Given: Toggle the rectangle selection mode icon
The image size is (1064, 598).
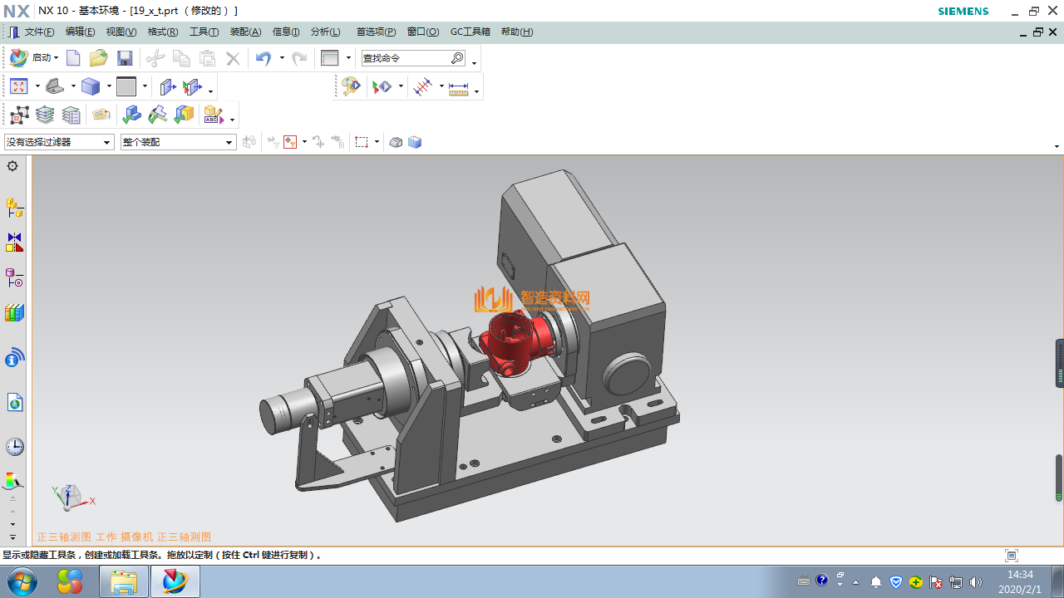Looking at the screenshot, I should click(x=362, y=142).
